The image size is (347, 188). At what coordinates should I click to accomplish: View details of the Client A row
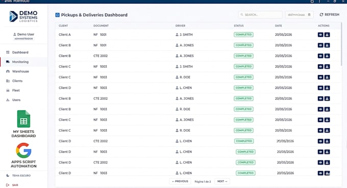click(x=320, y=35)
